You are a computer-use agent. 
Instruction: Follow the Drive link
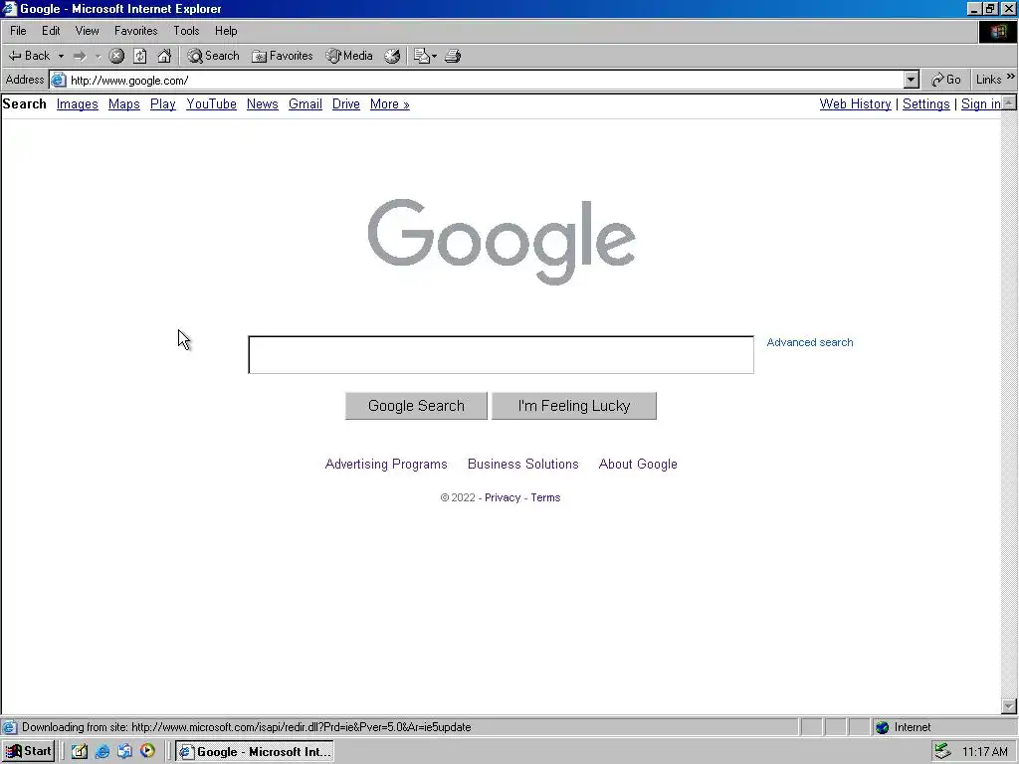(345, 103)
